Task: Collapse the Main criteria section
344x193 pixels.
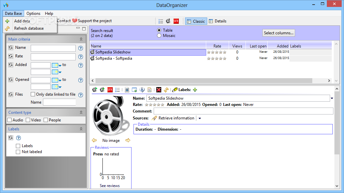Action: (81, 39)
